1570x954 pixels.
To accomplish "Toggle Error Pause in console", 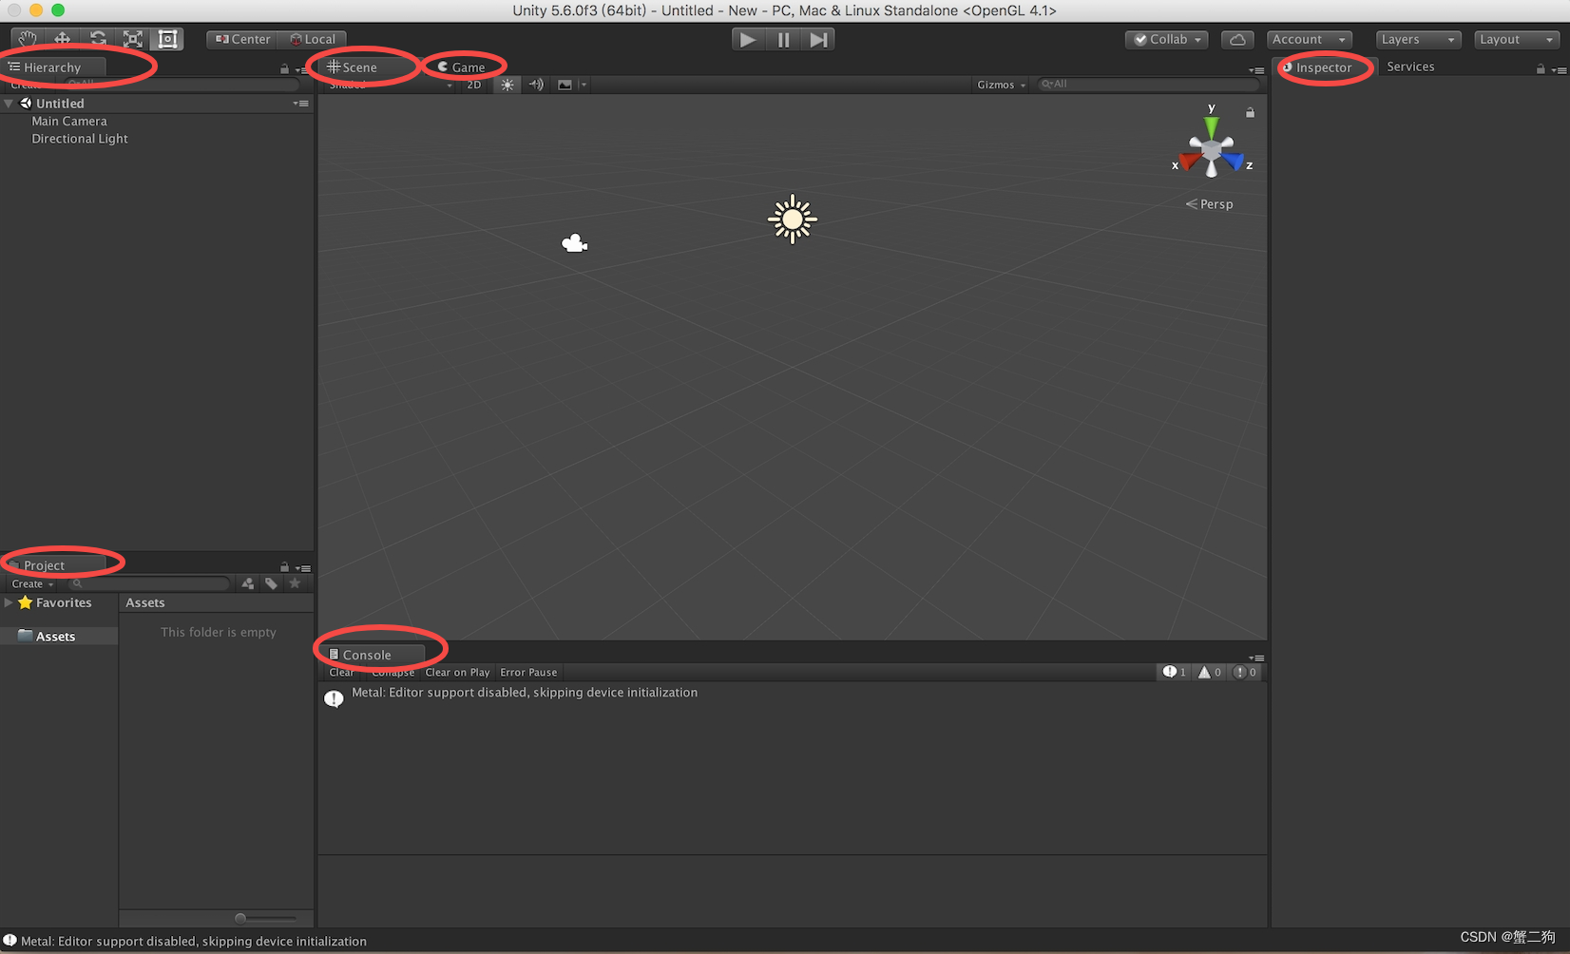I will point(528,672).
